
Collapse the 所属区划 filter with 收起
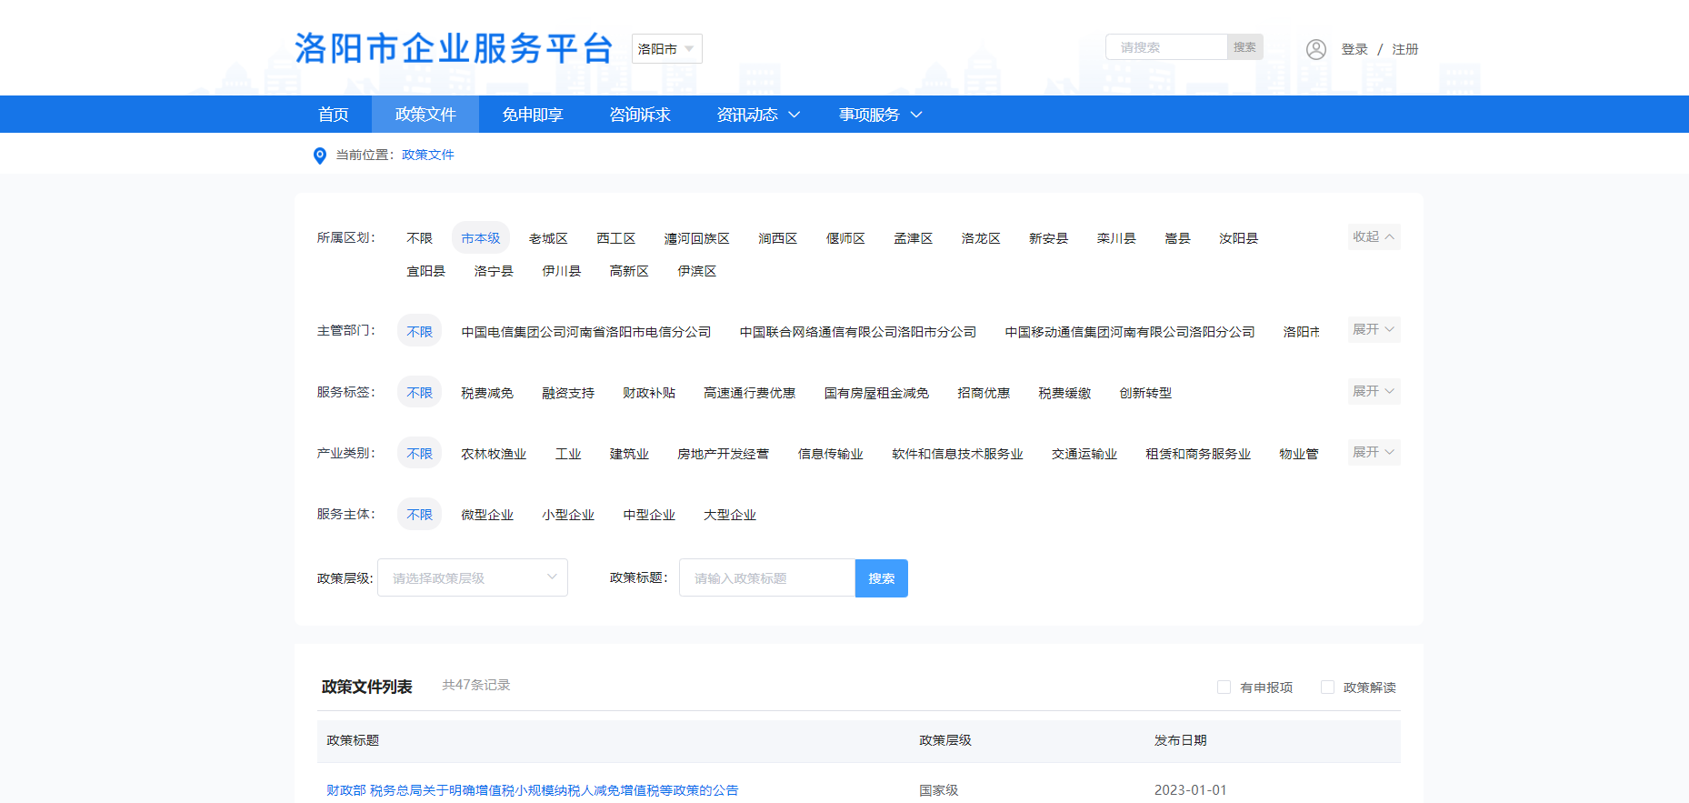(1374, 236)
